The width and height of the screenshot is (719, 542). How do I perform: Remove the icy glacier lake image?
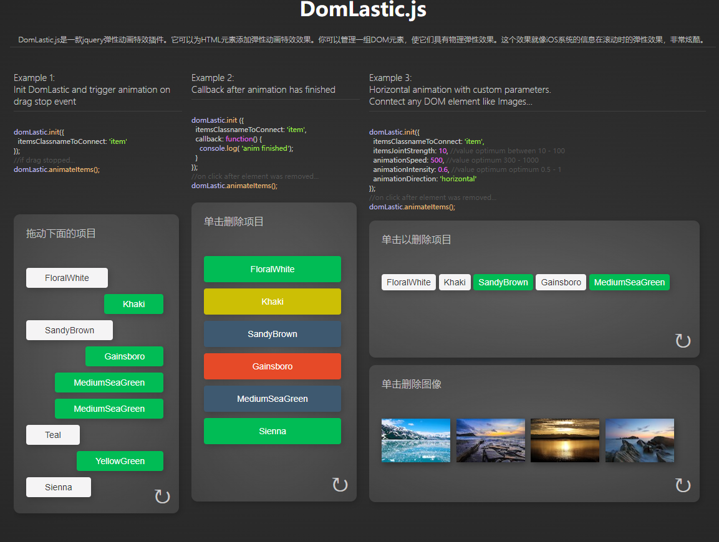pos(416,440)
